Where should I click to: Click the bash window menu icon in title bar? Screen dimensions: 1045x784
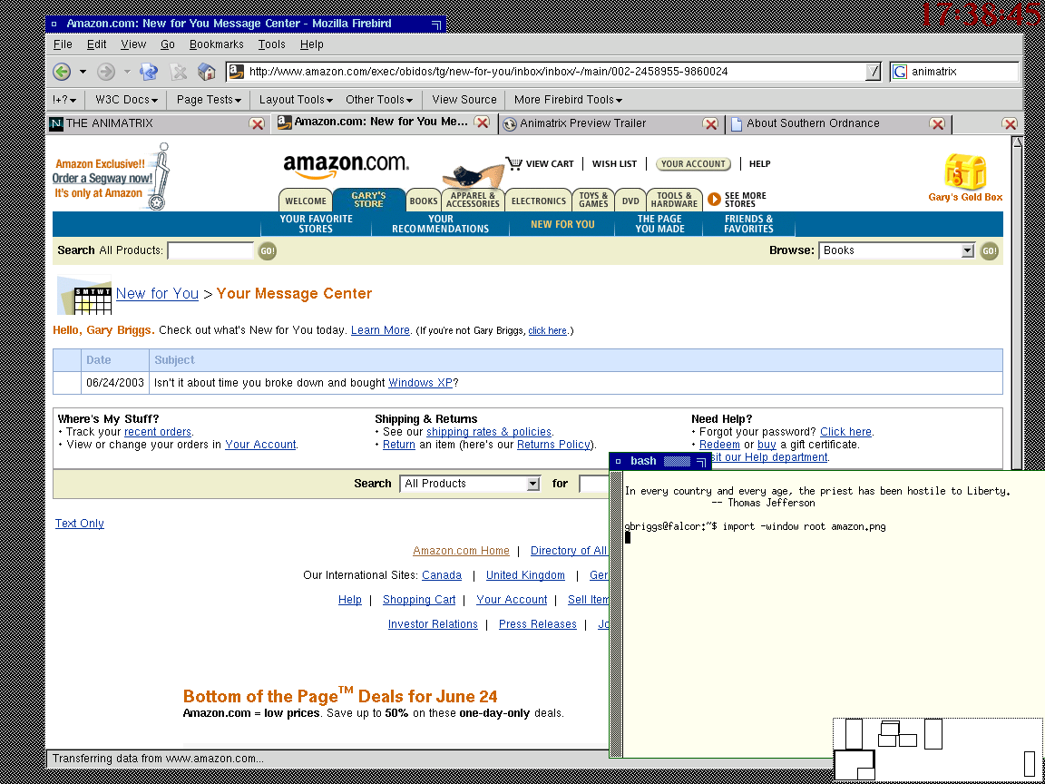[618, 461]
